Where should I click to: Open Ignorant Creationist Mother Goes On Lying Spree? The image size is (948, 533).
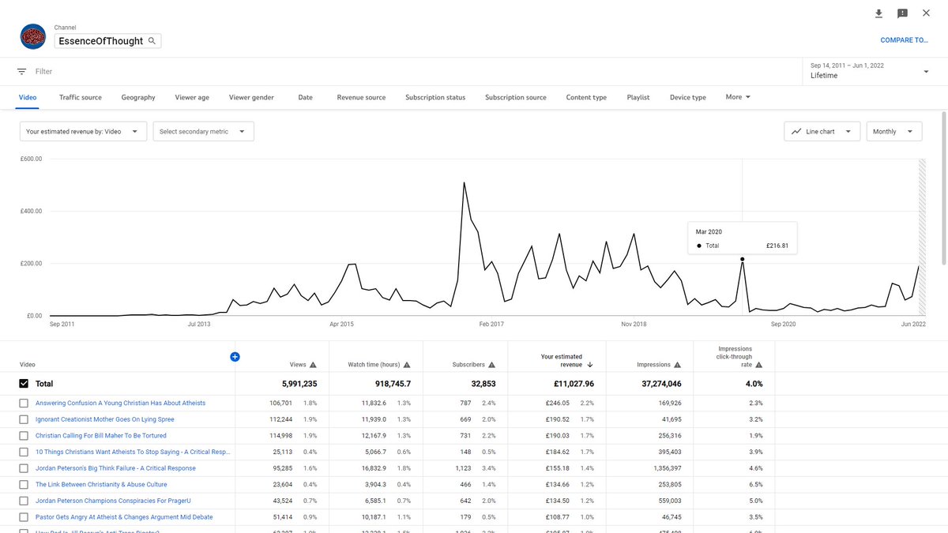(105, 419)
